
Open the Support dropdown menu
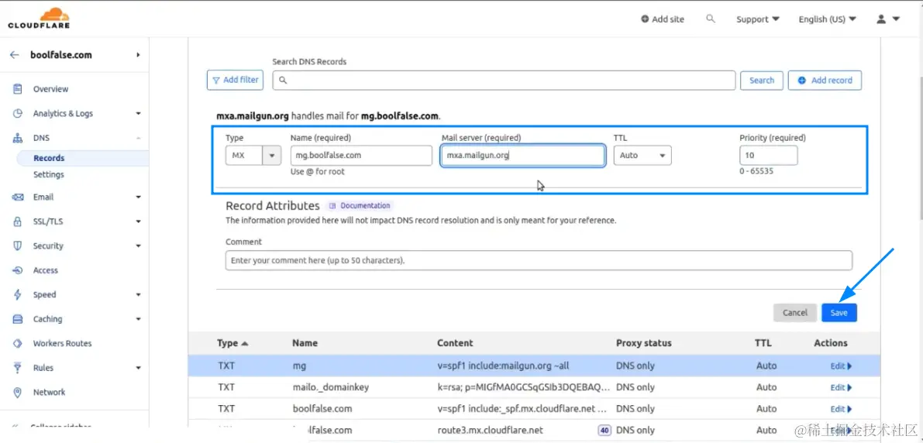(x=758, y=19)
